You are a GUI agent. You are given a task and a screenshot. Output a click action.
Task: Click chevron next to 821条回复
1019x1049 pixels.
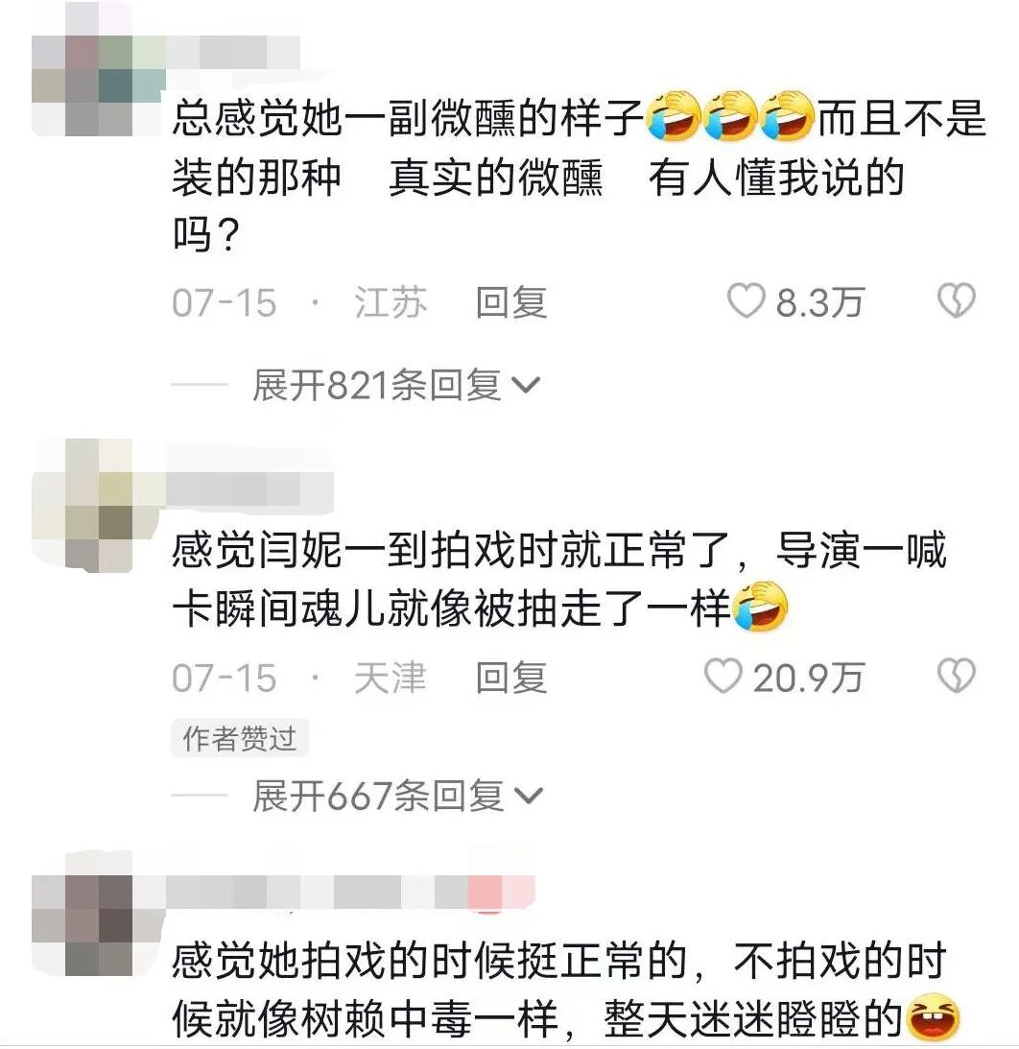525,386
